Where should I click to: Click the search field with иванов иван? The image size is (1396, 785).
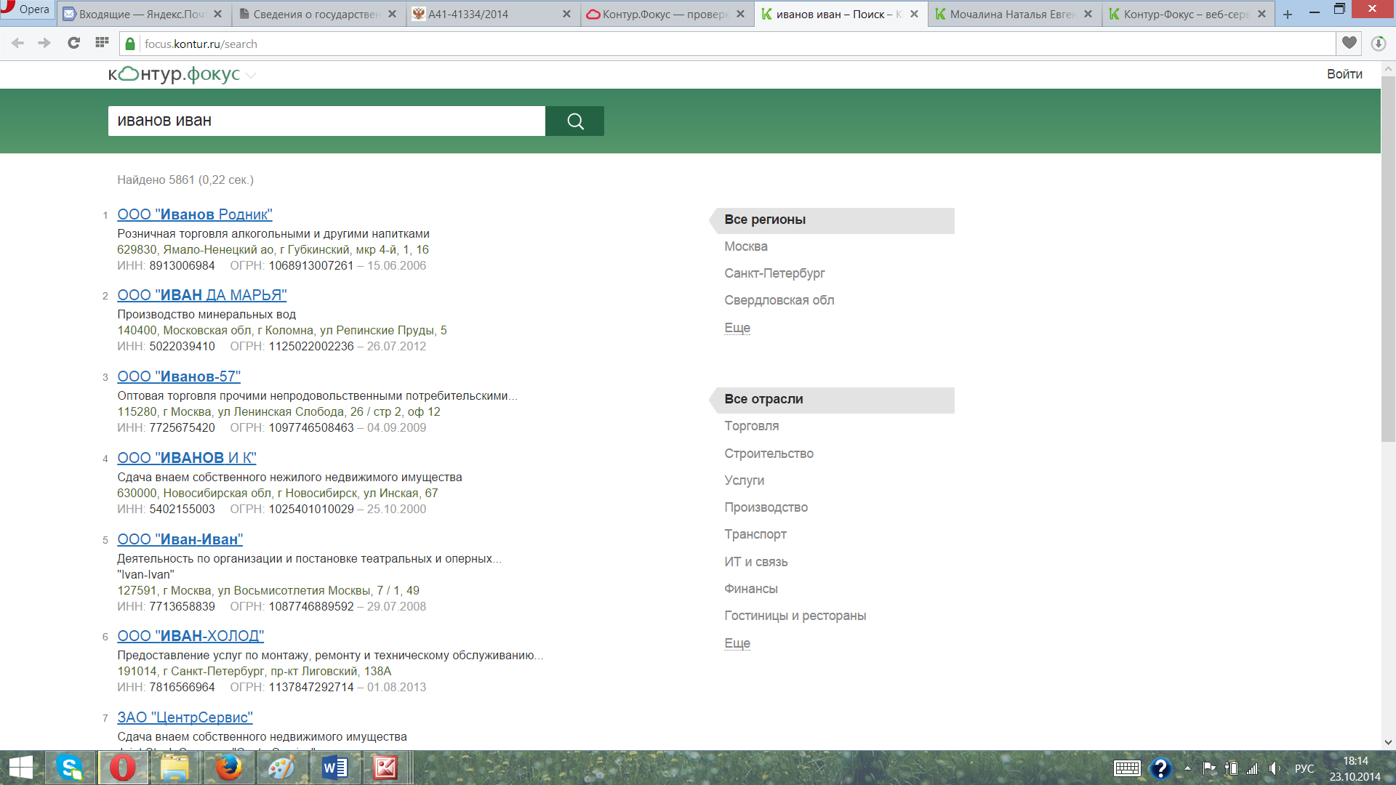coord(326,121)
